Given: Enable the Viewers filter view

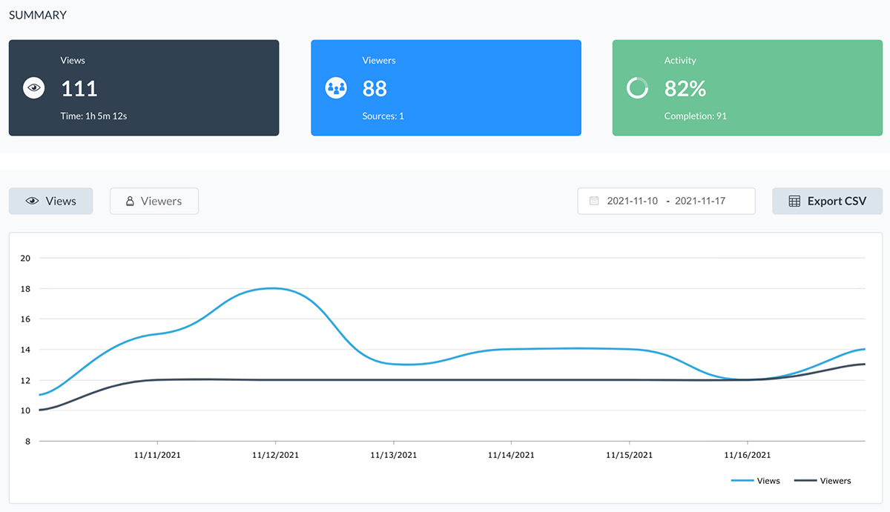Looking at the screenshot, I should click(154, 201).
